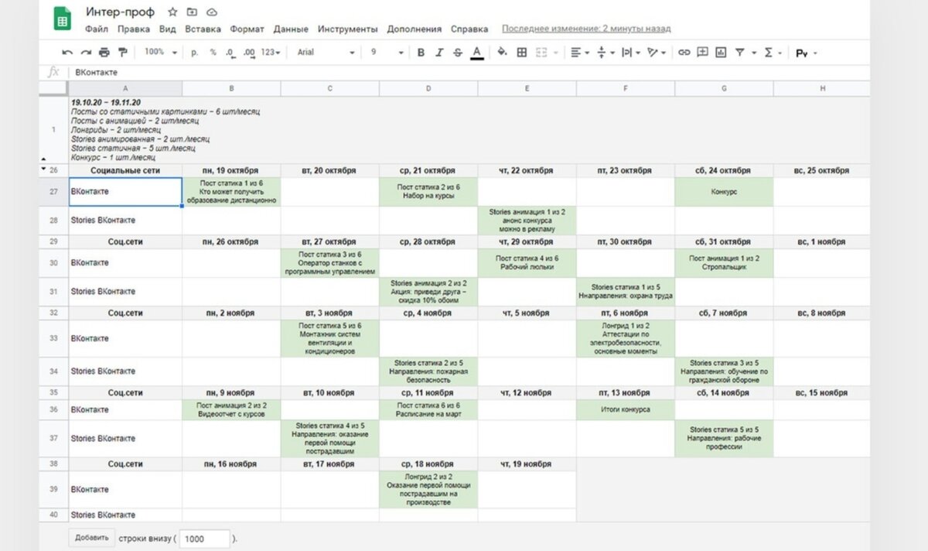The image size is (928, 551).
Task: Click the Insert comment icon
Action: pos(702,53)
